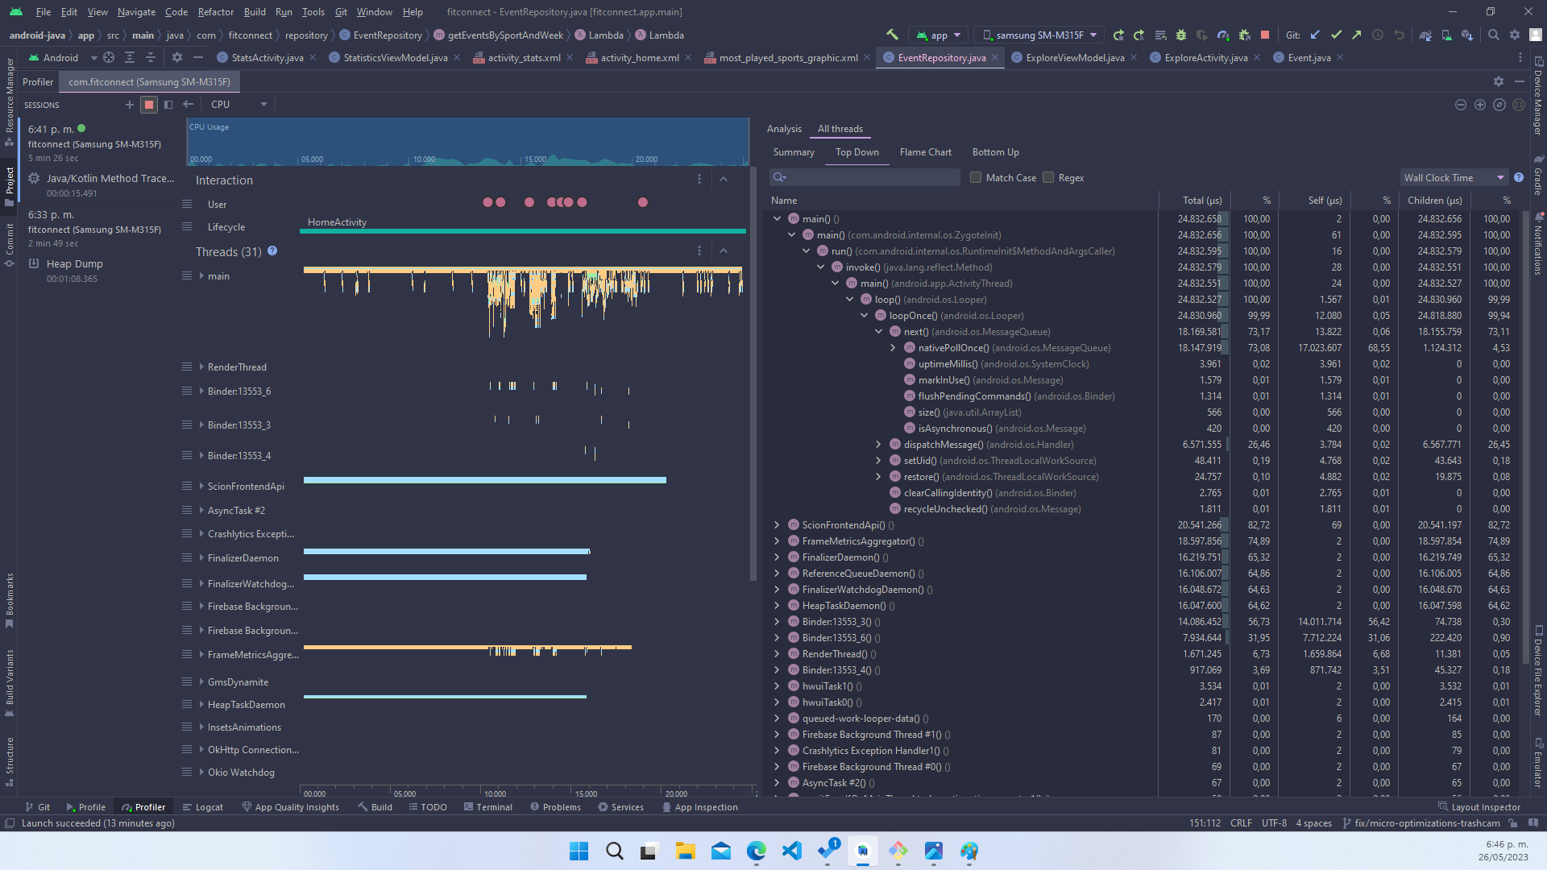Open the Android project view dropdown
1547x870 pixels.
[x=63, y=57]
